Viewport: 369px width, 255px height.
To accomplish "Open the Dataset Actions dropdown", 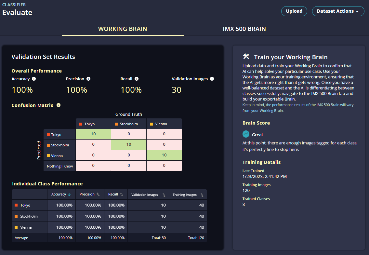I will click(338, 11).
